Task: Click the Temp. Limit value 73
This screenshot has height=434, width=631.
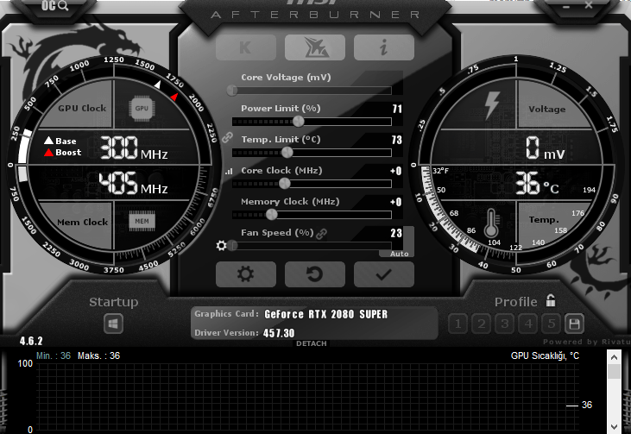Action: [x=397, y=140]
